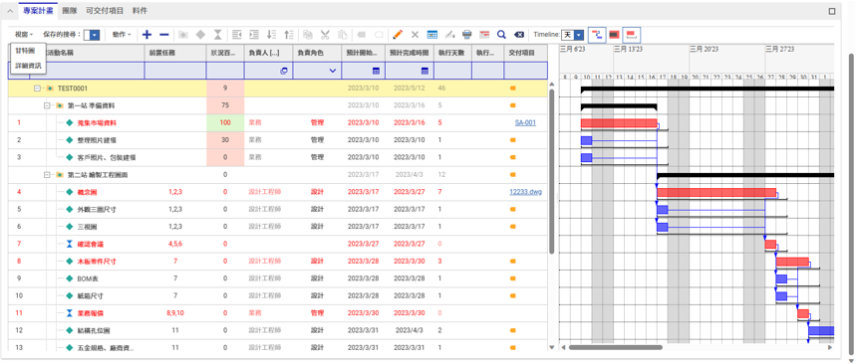Click the red-bar export icon beside printer
The height and width of the screenshot is (364, 857).
[x=484, y=35]
